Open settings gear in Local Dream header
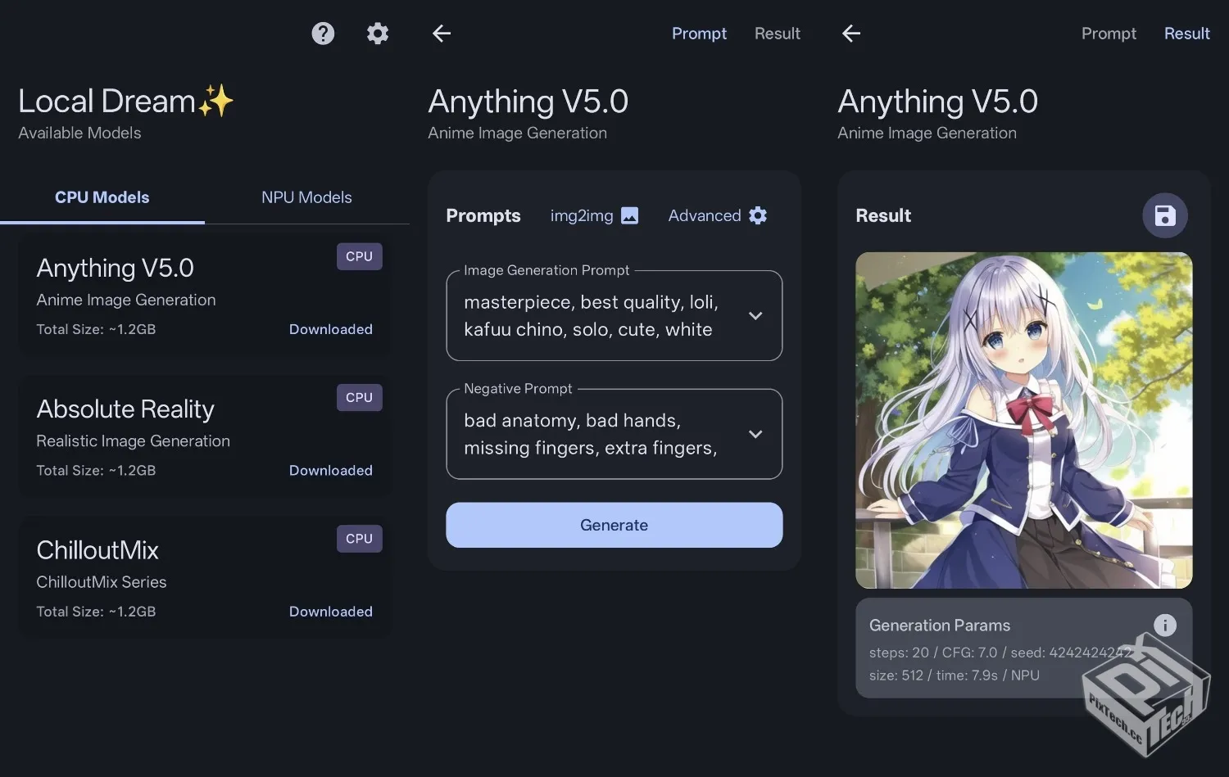This screenshot has width=1229, height=777. pos(378,34)
